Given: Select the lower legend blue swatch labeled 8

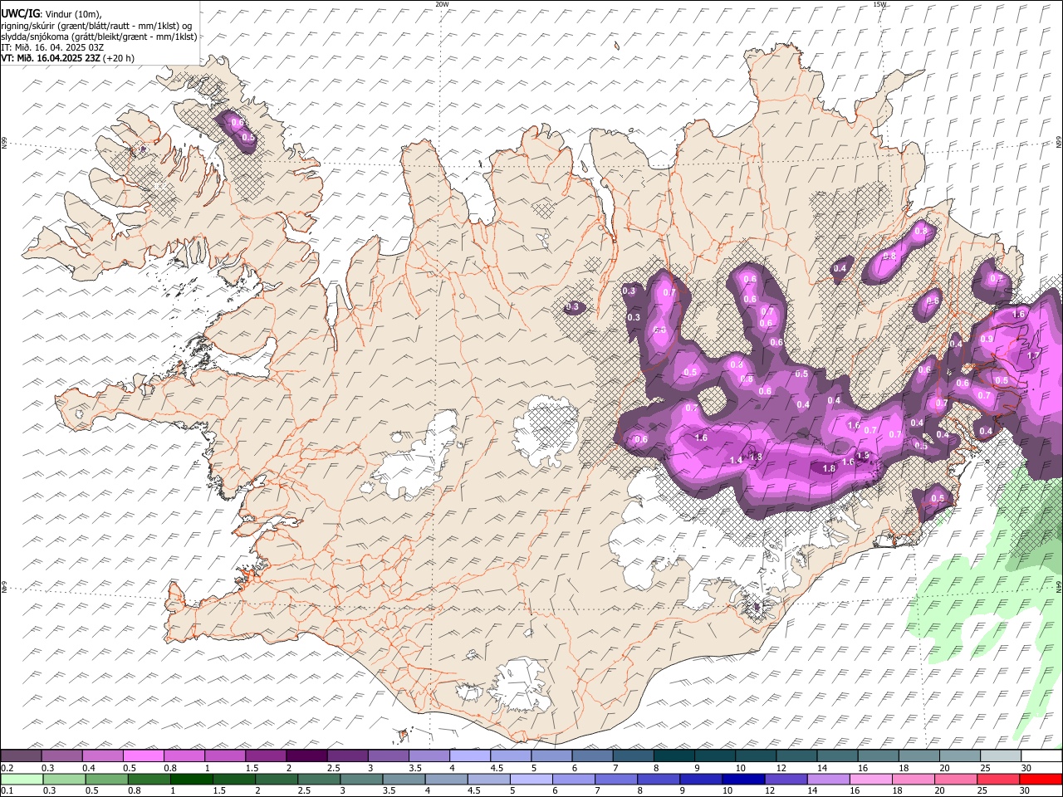Looking at the screenshot, I should pos(658,779).
